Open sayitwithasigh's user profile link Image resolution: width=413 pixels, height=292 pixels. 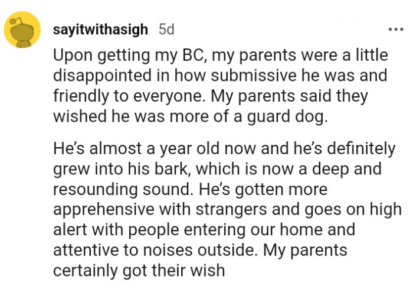(103, 29)
